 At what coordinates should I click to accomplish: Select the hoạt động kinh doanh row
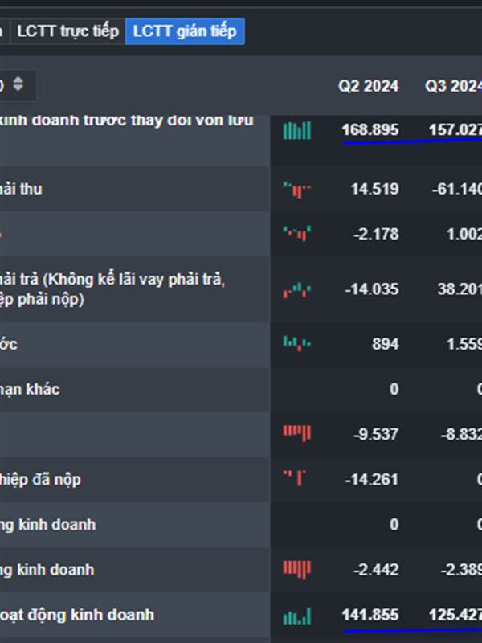(135, 615)
